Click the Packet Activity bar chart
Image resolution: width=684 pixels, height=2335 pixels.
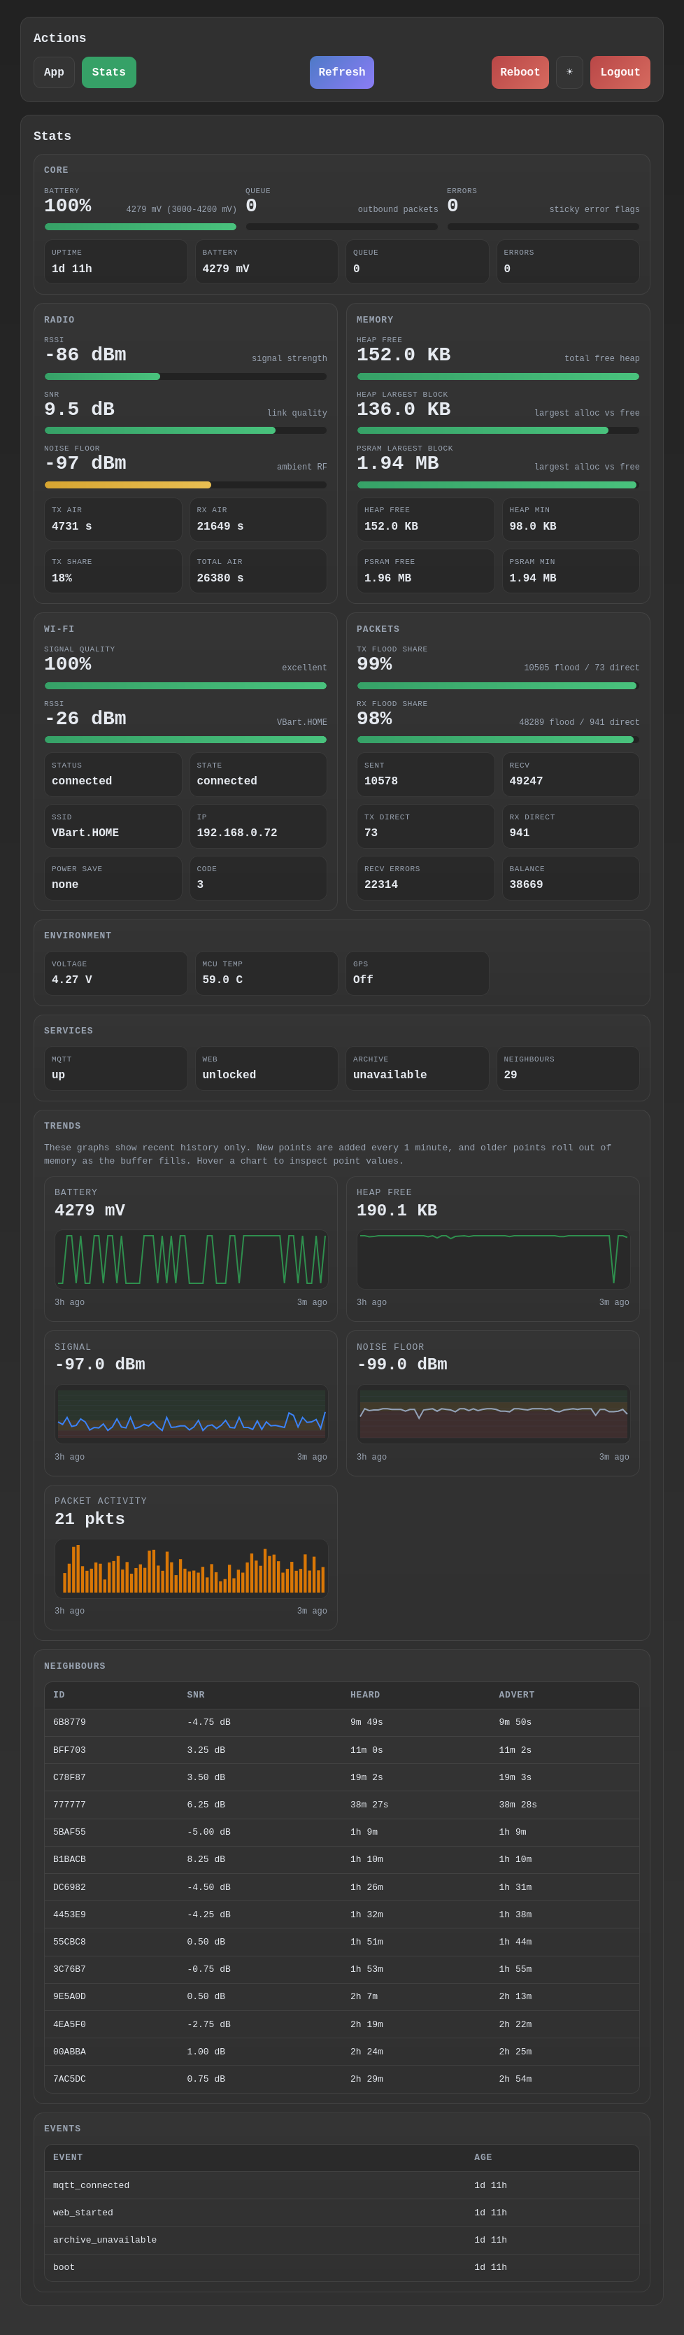tap(191, 1568)
